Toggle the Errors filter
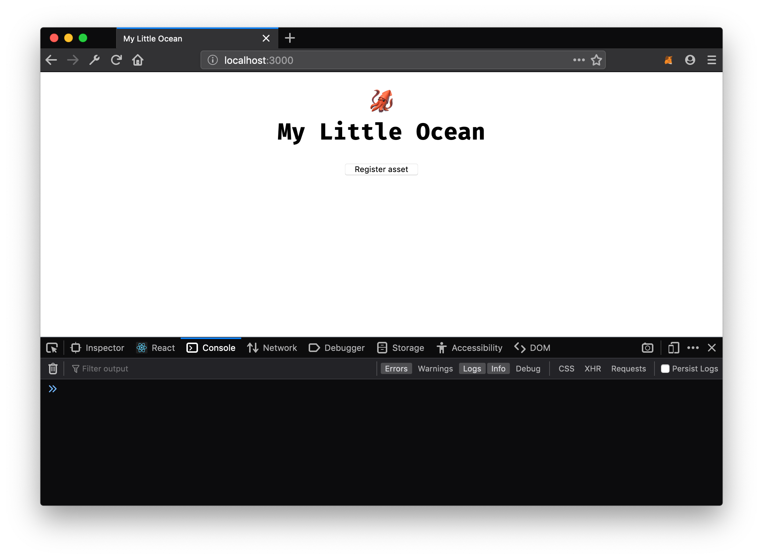This screenshot has height=559, width=763. click(396, 369)
